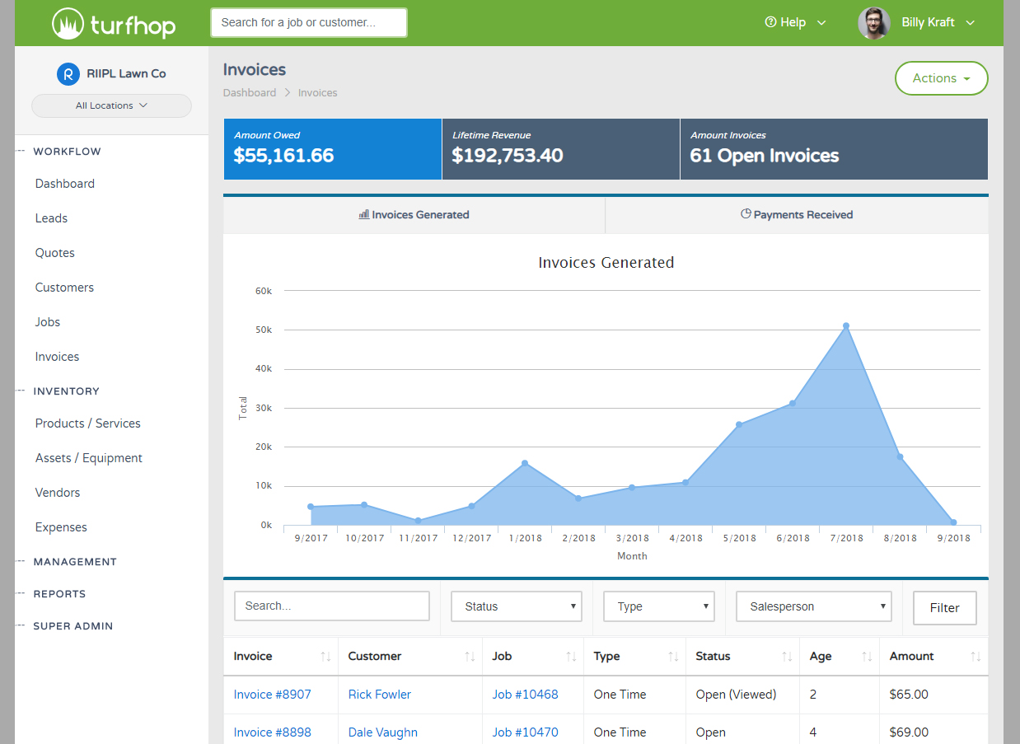Click Billy Kraft's profile avatar
The image size is (1020, 744).
873,23
